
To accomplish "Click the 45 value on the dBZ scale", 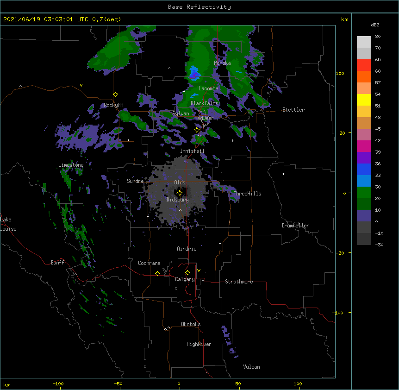I will click(x=378, y=129).
